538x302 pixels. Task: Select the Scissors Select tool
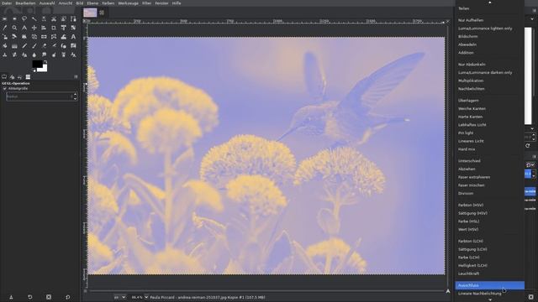coord(54,18)
